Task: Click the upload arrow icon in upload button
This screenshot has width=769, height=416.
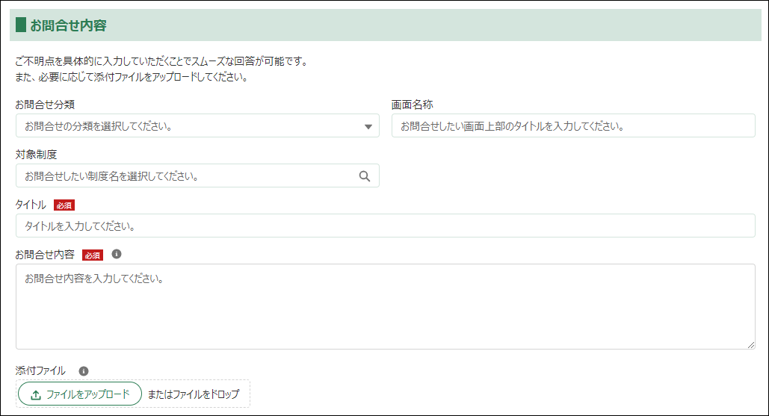Action: (x=35, y=394)
